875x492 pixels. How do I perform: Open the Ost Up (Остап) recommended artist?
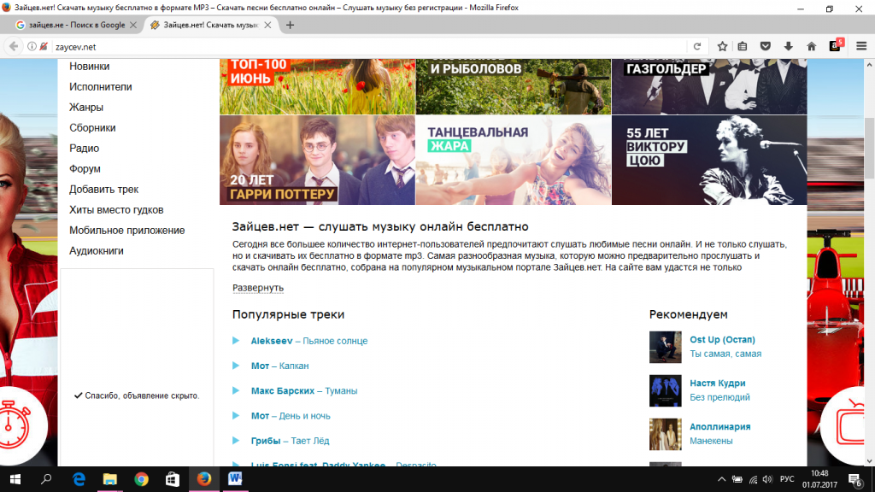click(722, 340)
